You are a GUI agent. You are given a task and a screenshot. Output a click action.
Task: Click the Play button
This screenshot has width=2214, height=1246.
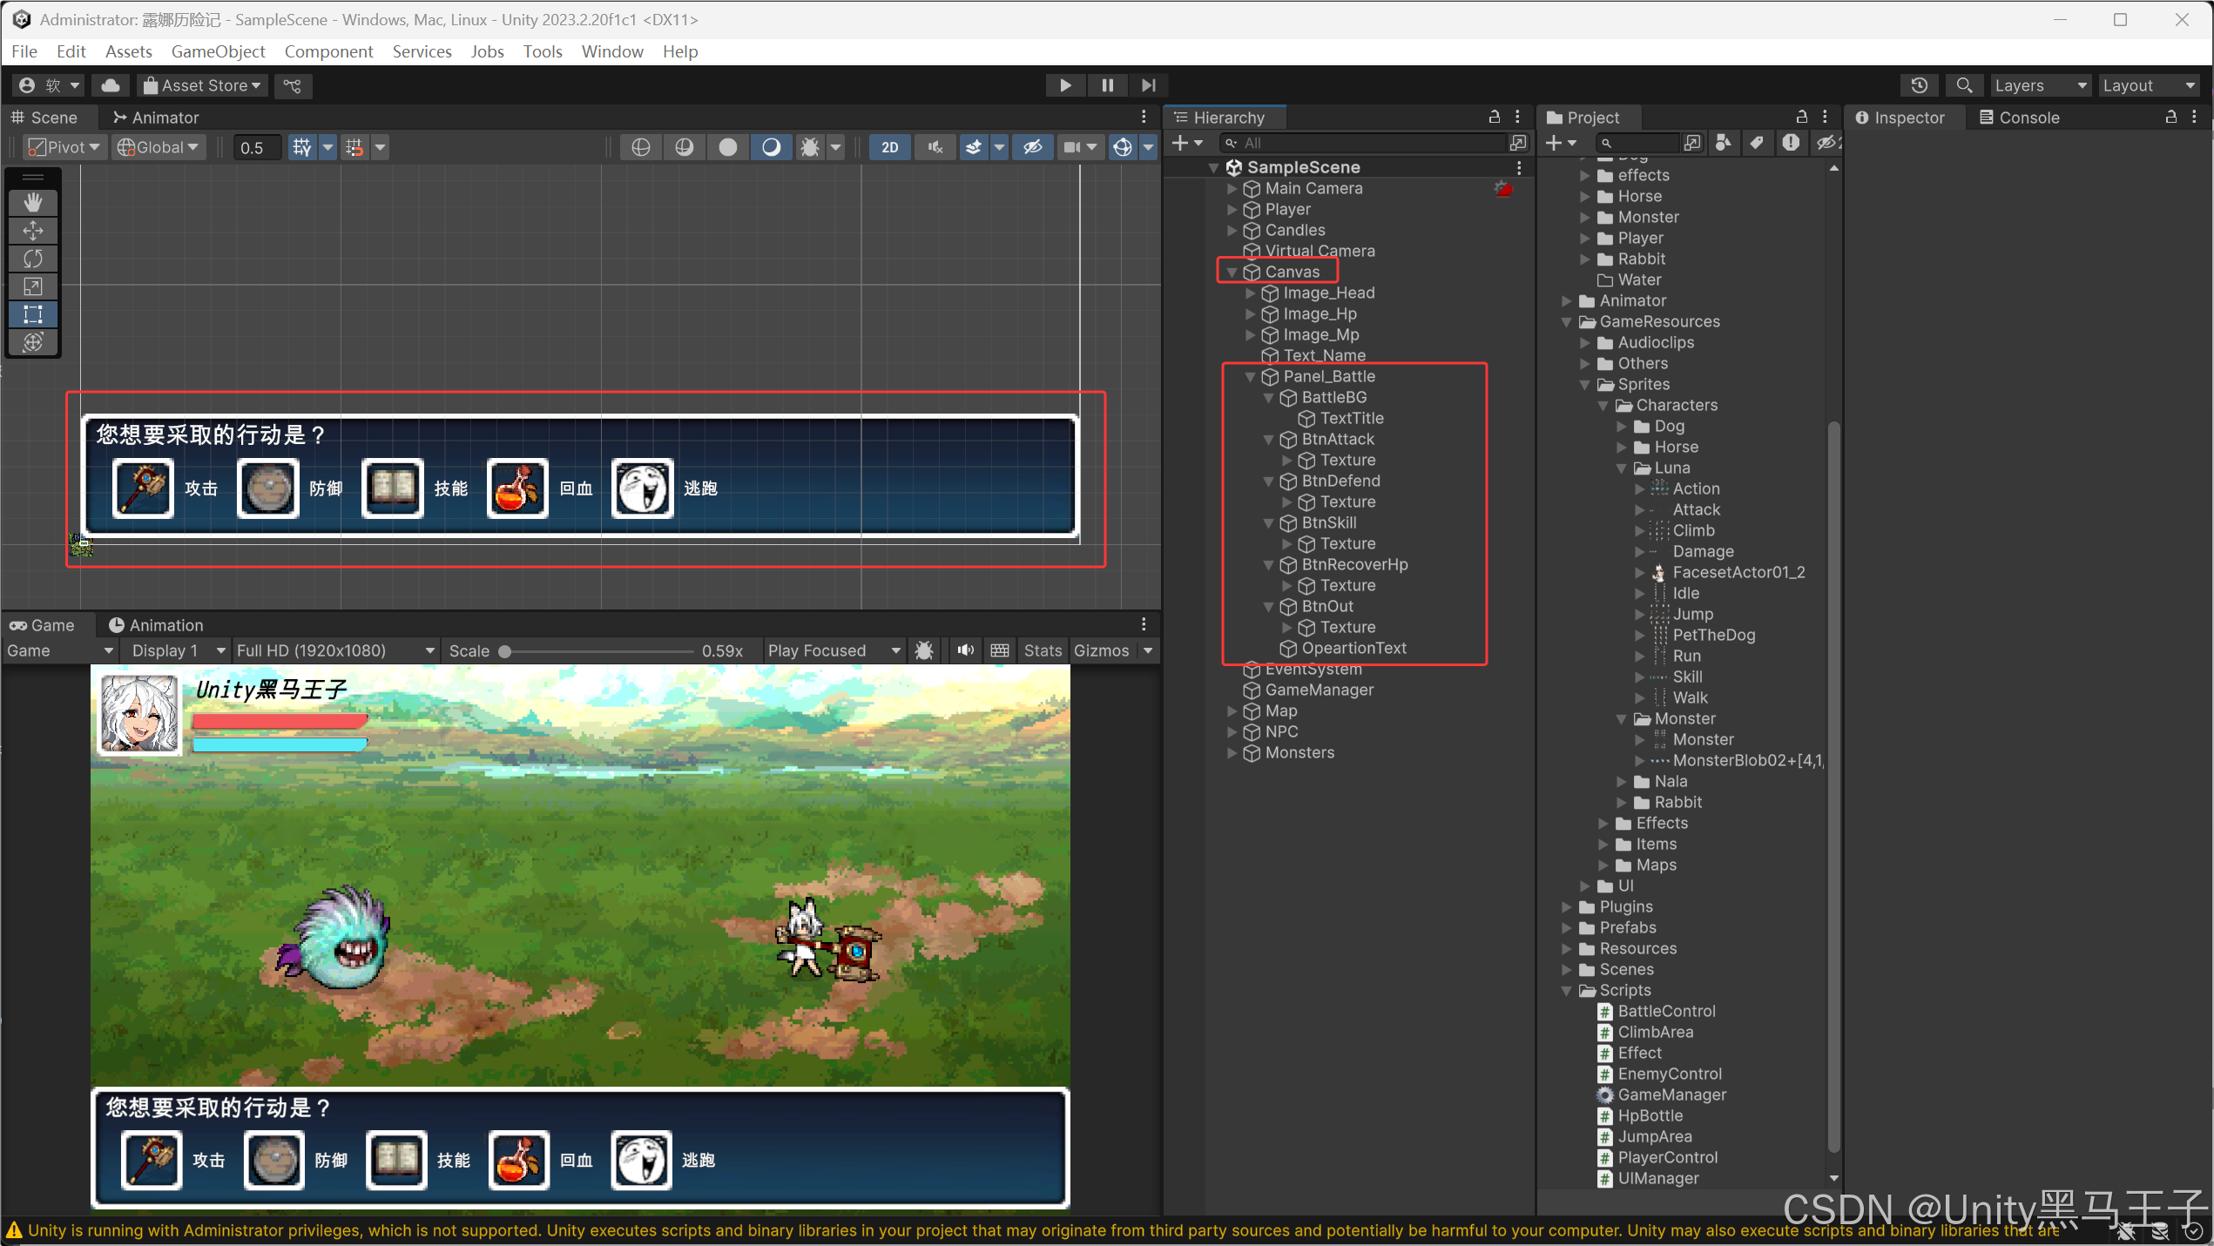(x=1064, y=85)
